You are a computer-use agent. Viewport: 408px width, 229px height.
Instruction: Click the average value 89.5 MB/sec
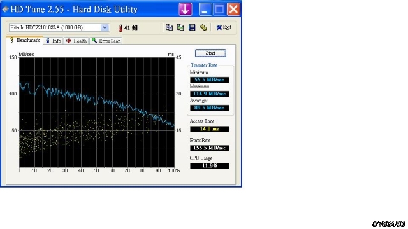coord(210,108)
